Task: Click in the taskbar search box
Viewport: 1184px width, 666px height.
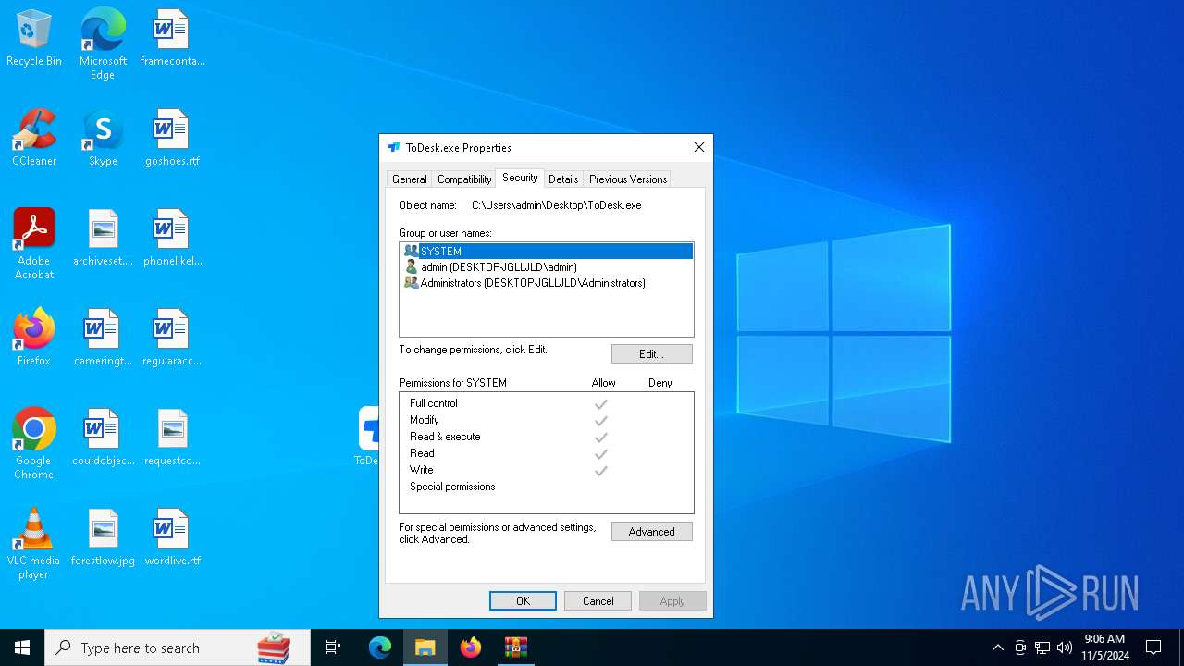Action: pyautogui.click(x=178, y=647)
